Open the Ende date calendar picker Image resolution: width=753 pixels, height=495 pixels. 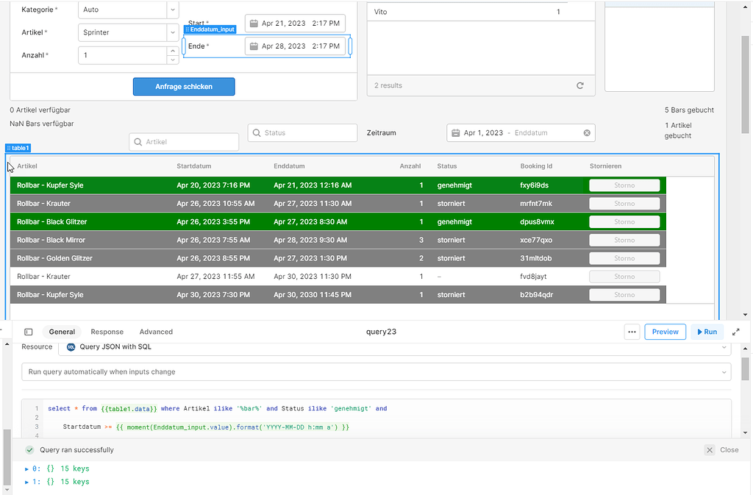click(x=253, y=45)
